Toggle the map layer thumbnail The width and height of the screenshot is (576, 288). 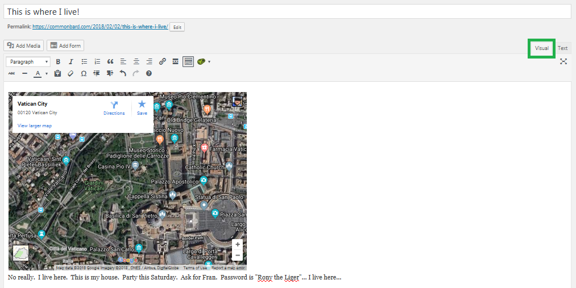(x=20, y=253)
